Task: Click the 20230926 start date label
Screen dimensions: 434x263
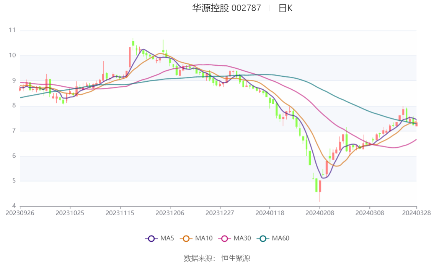Action: pos(20,213)
